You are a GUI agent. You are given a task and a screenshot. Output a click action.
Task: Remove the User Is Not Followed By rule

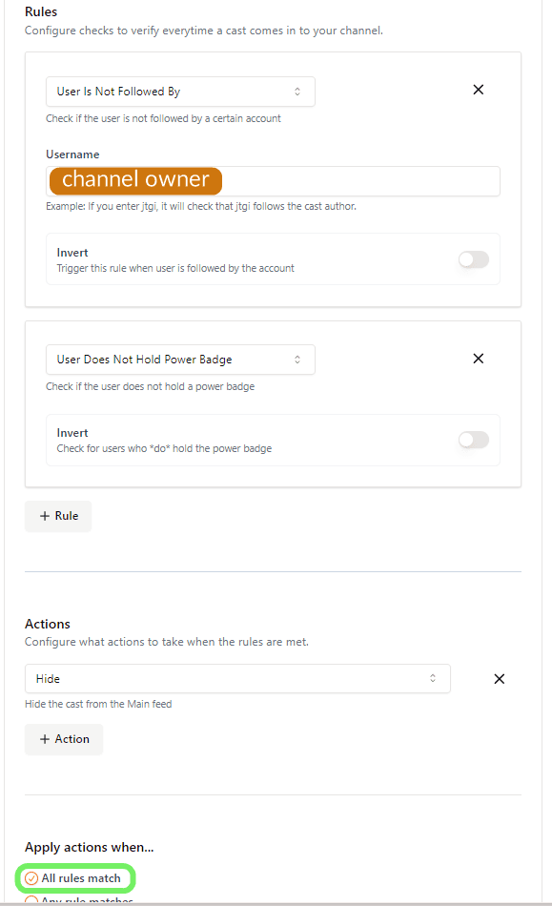(x=478, y=90)
